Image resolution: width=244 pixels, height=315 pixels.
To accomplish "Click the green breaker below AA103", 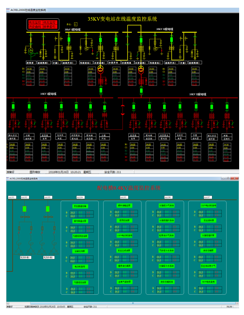I will click(47, 209).
